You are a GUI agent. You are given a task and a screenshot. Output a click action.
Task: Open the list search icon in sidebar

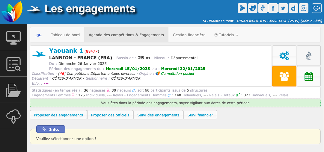(x=13, y=64)
